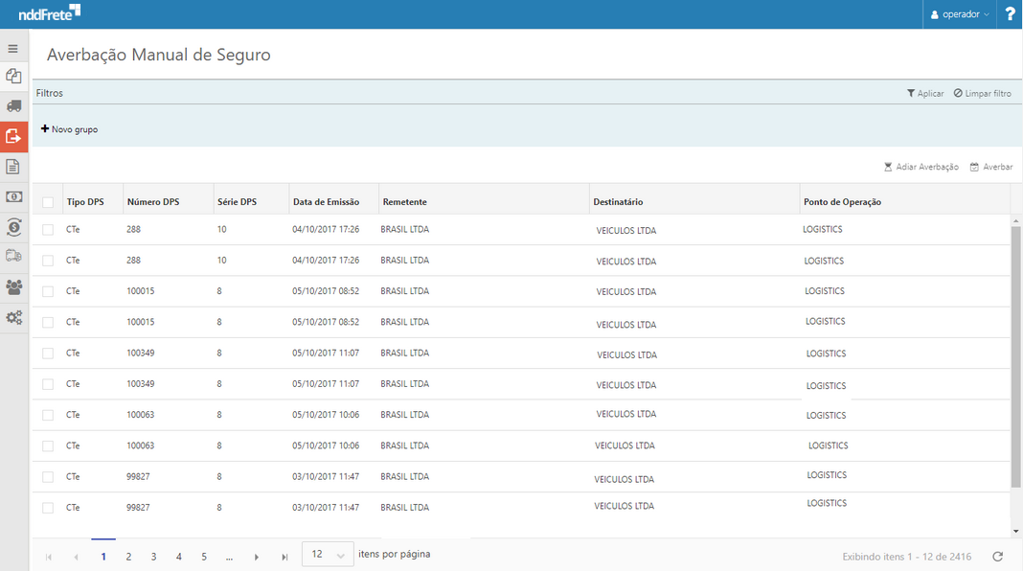
Task: Expand the operador user menu
Action: (x=960, y=14)
